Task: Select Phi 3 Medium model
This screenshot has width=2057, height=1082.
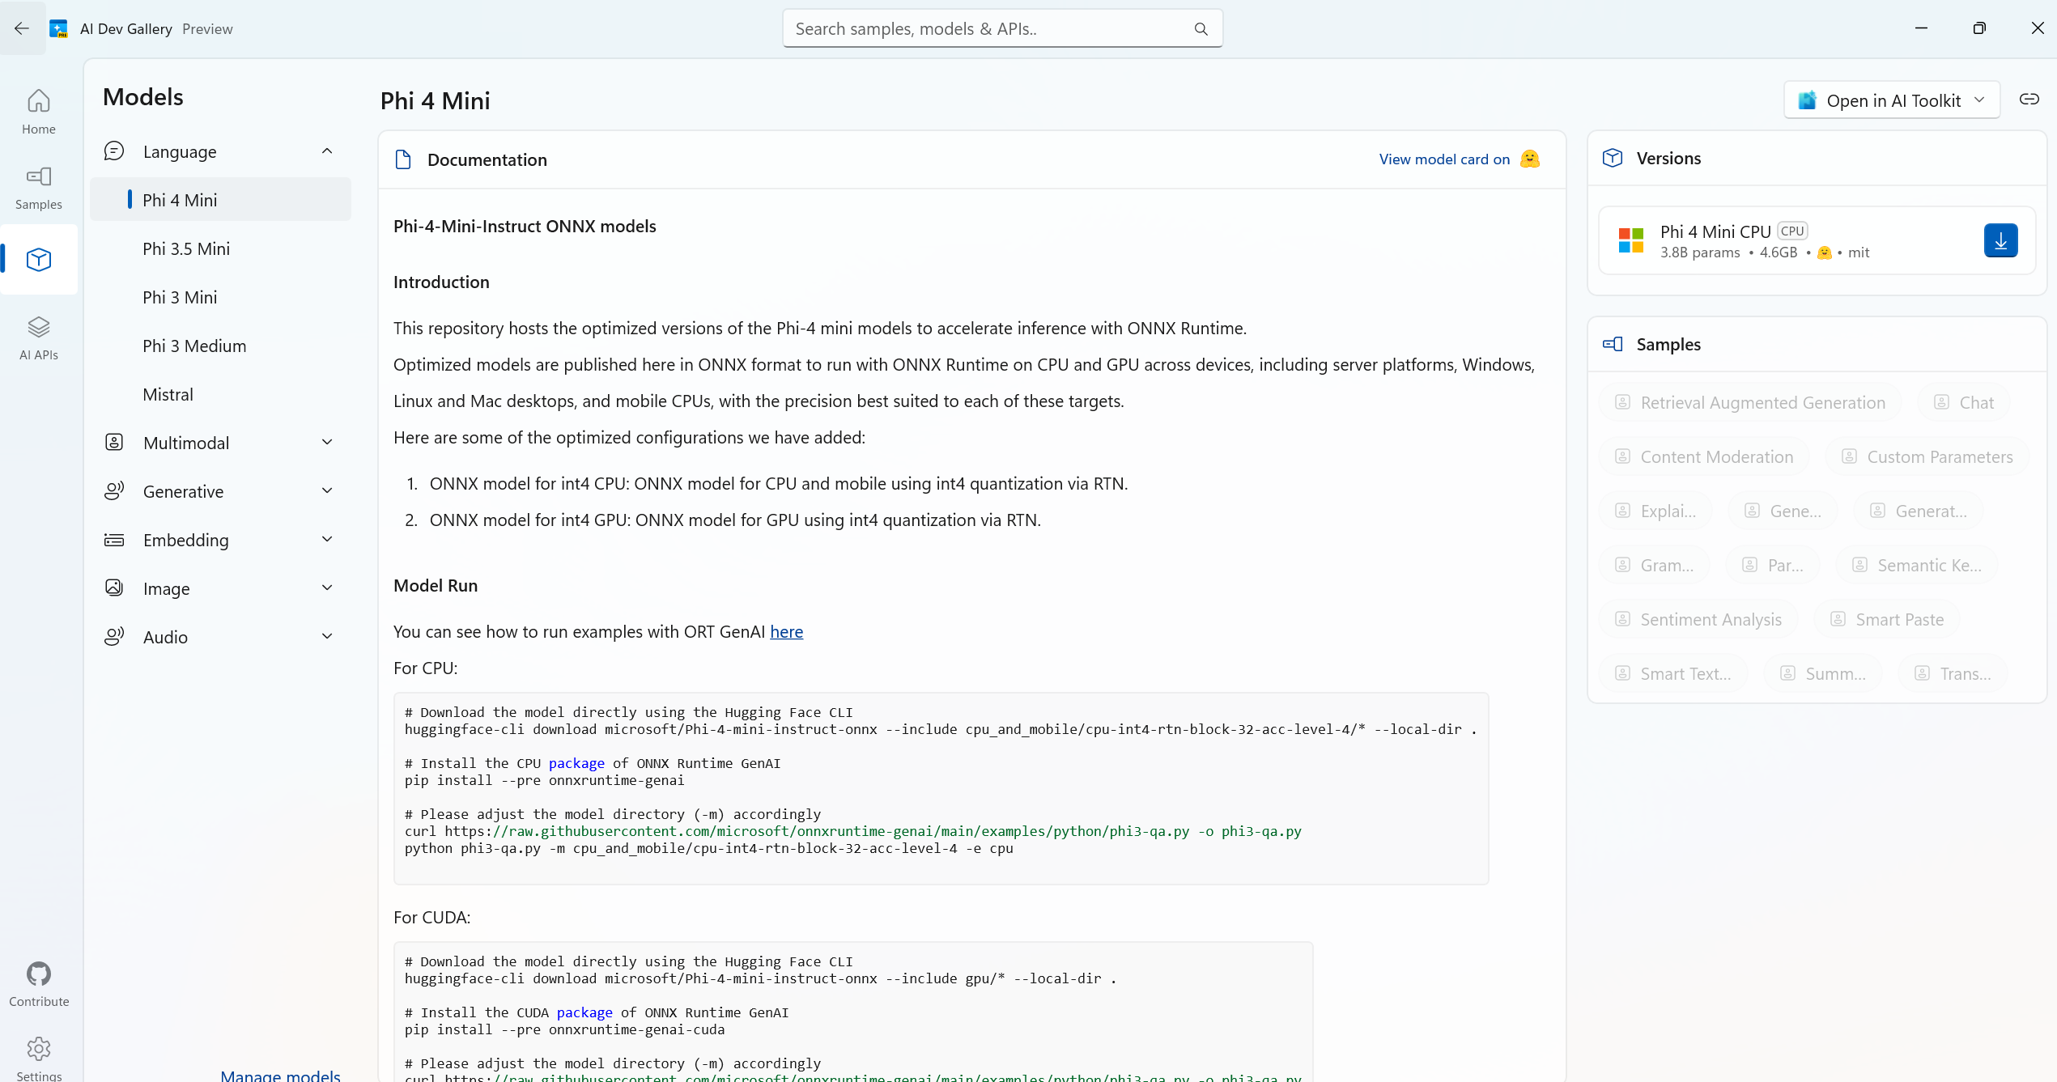Action: pyautogui.click(x=220, y=346)
